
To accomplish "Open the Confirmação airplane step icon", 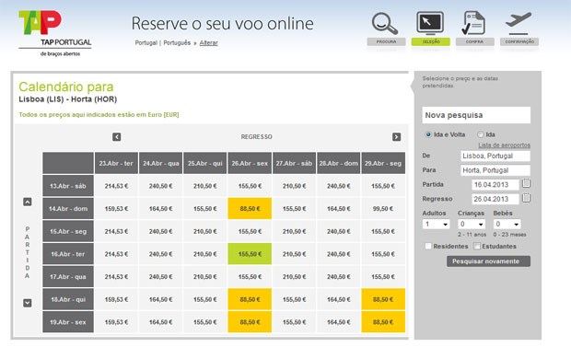I will 519,23.
